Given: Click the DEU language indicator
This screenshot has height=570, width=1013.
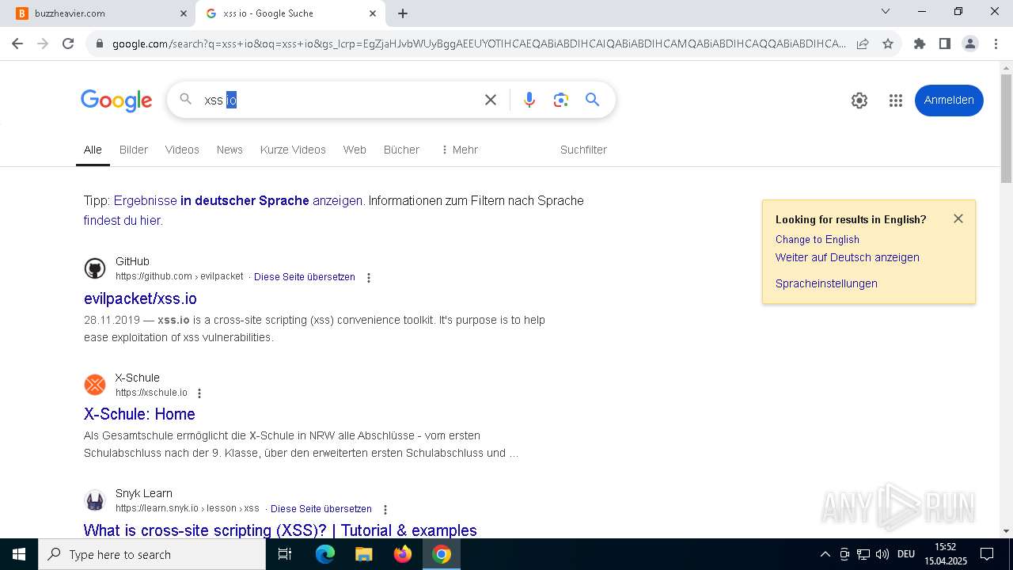Looking at the screenshot, I should (906, 554).
